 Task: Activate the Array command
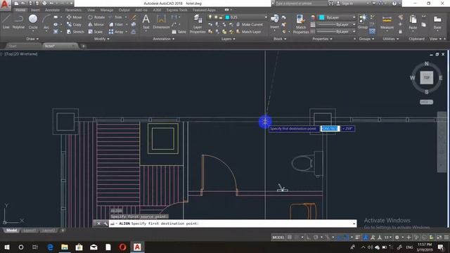pyautogui.click(x=116, y=32)
